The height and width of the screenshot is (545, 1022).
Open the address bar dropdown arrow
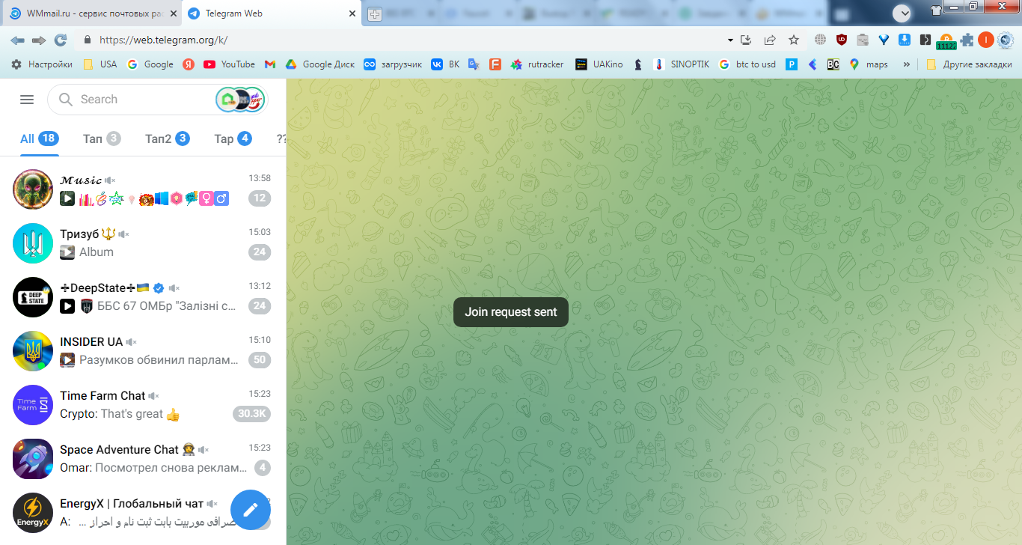pos(730,40)
